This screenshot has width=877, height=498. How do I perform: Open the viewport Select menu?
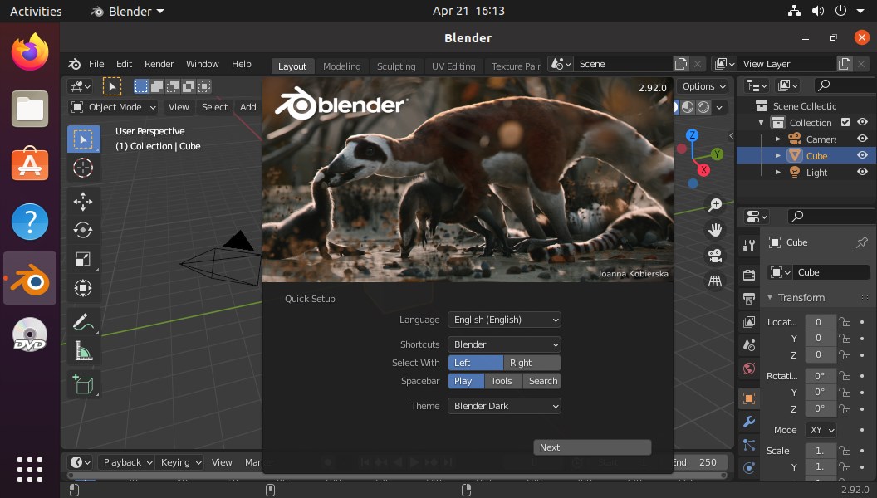(x=215, y=107)
